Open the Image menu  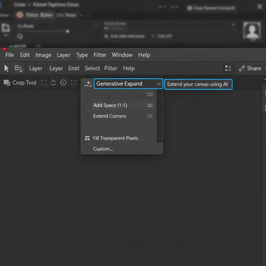coord(43,55)
